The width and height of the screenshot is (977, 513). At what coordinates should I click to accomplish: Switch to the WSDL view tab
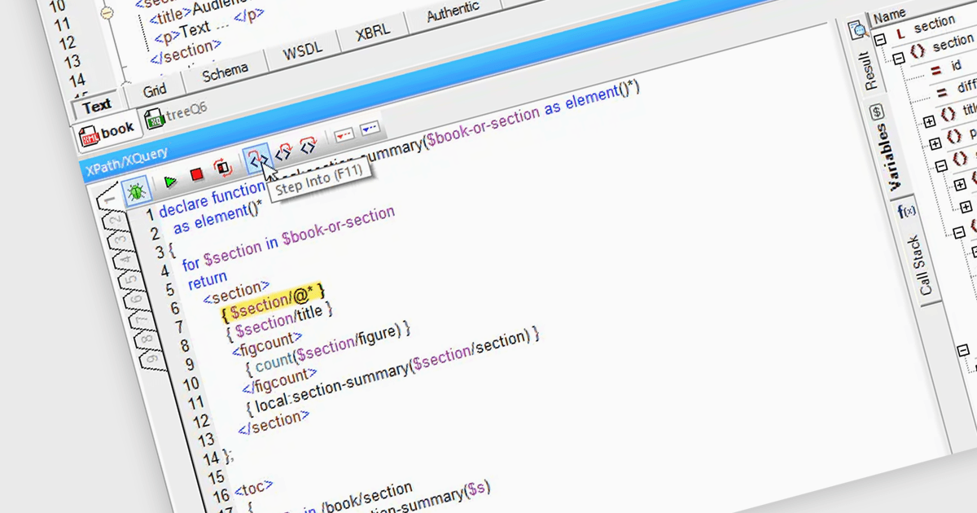(x=302, y=51)
